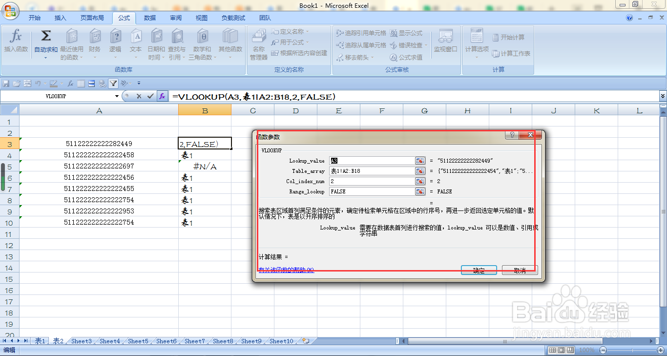Click Cancel (取消) in Function Arguments dialog
The height and width of the screenshot is (356, 667).
pyautogui.click(x=520, y=270)
